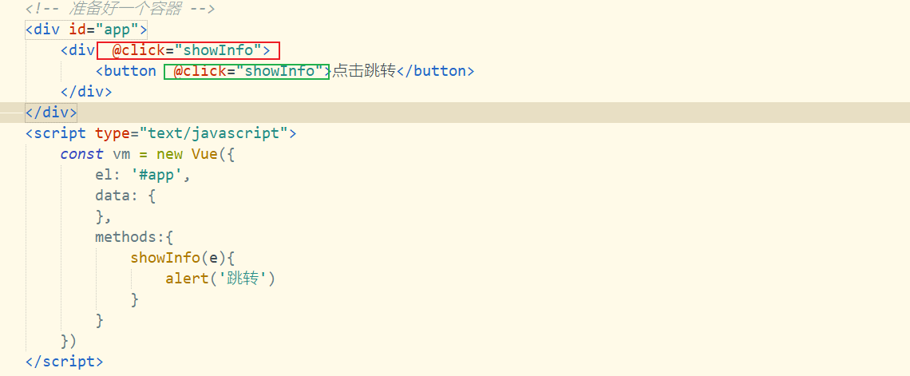Viewport: 910px width, 376px height.
Task: Click the new keyword before Vue
Action: coord(169,153)
